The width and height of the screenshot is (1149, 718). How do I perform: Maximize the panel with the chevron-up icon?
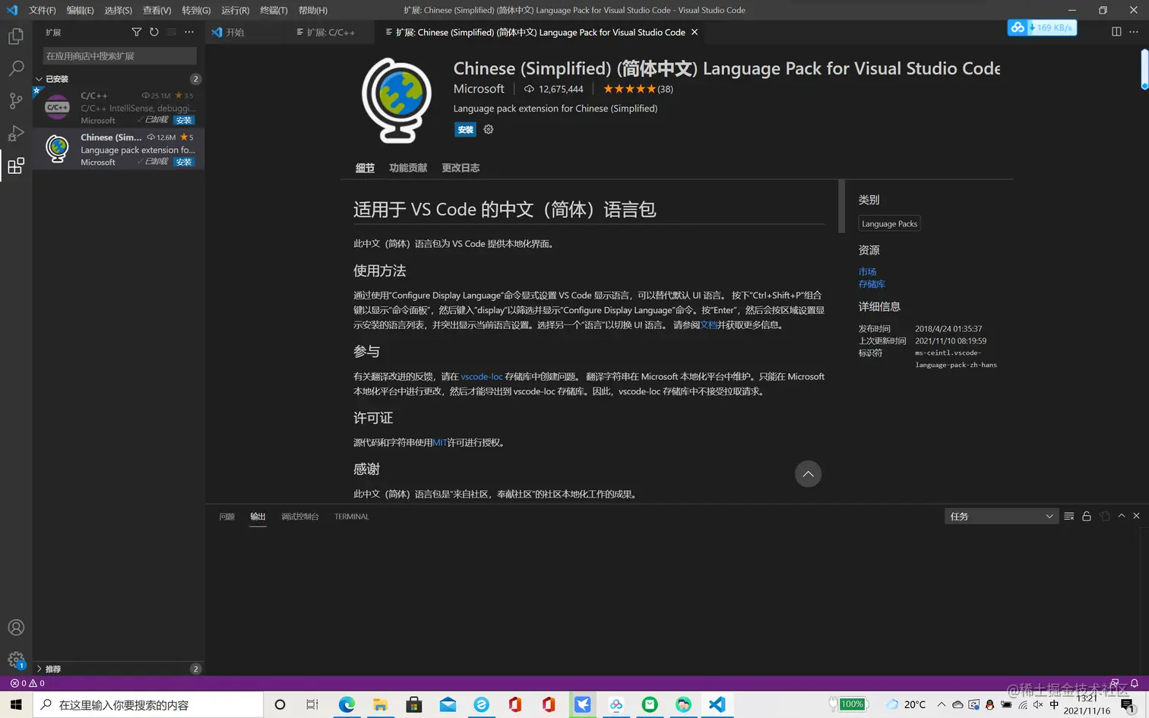(x=1122, y=516)
